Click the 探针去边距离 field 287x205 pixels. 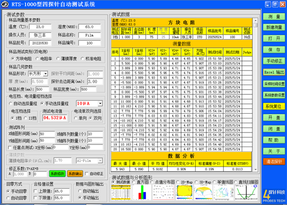95,81
